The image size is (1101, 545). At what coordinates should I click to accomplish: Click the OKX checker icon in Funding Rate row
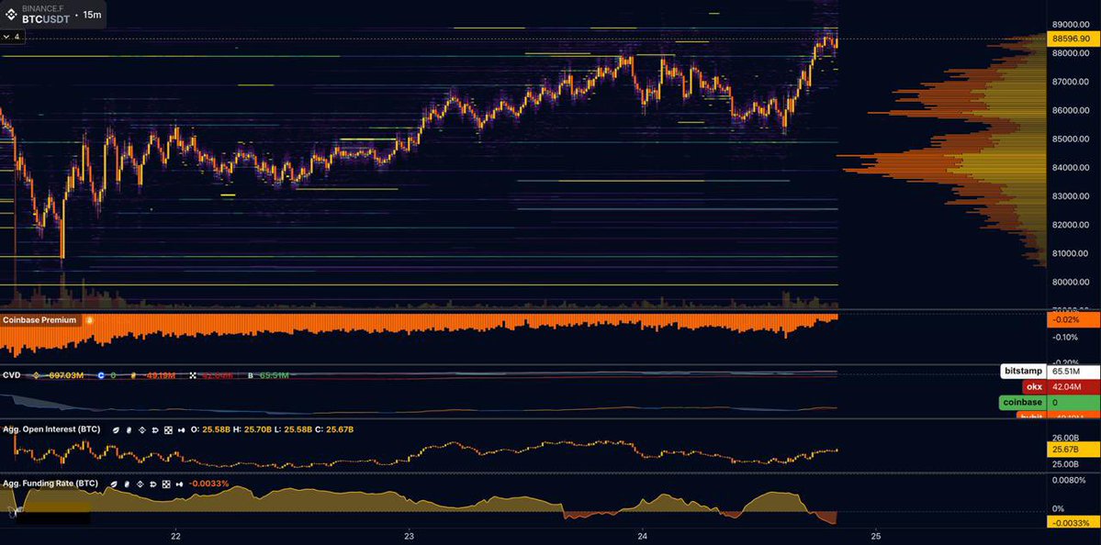pos(165,484)
